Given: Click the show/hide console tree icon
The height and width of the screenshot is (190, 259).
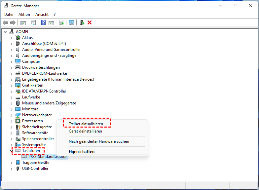Looking at the screenshot, I should click(23, 22).
